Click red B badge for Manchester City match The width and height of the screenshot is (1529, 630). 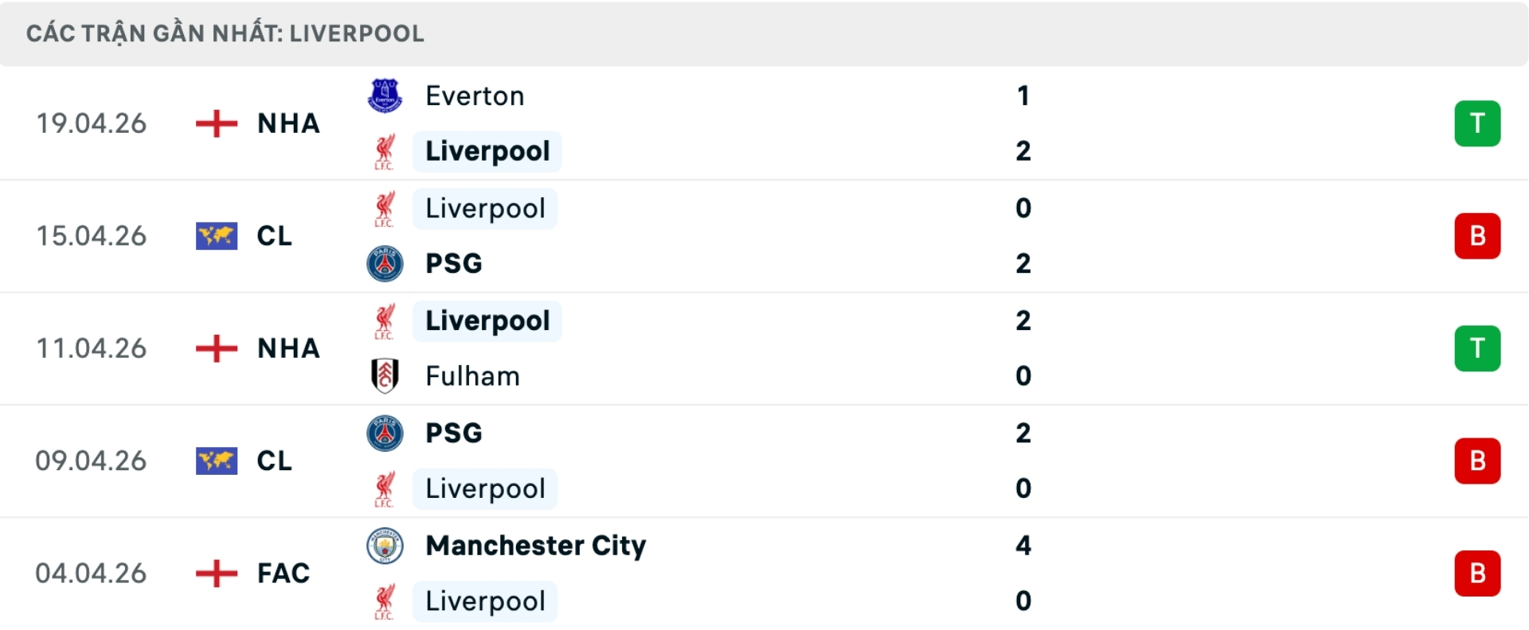pyautogui.click(x=1477, y=573)
